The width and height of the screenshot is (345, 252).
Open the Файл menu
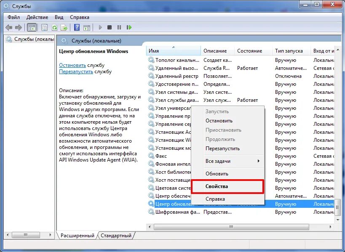click(13, 17)
